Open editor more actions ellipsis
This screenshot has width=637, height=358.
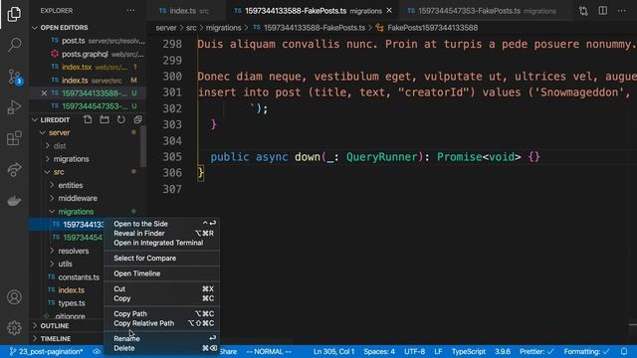click(621, 11)
